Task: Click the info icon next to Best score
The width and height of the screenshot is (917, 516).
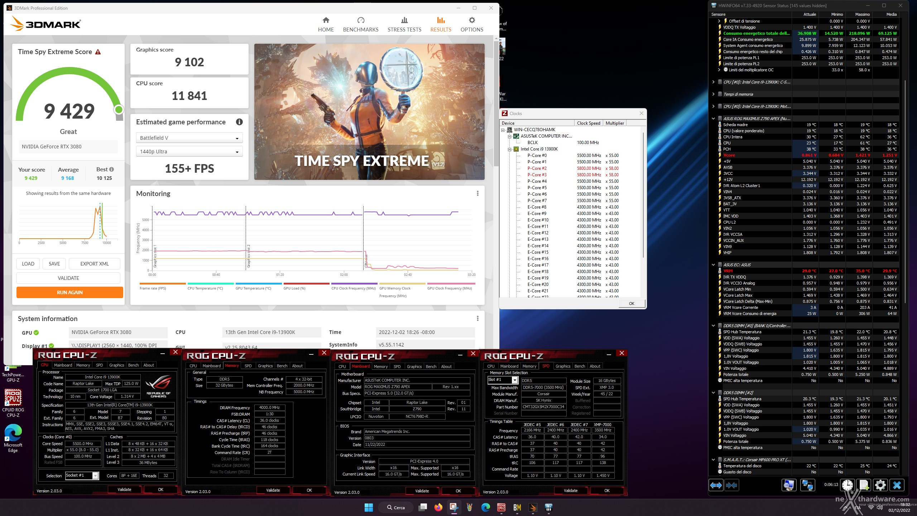Action: coord(112,169)
